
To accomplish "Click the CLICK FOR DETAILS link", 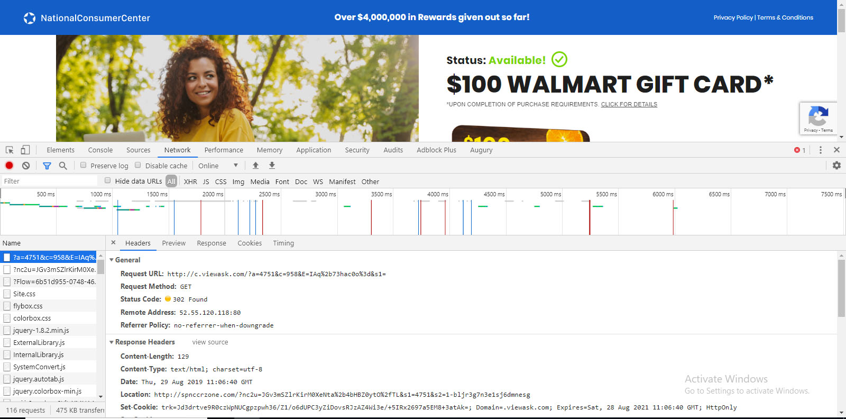I will click(629, 104).
